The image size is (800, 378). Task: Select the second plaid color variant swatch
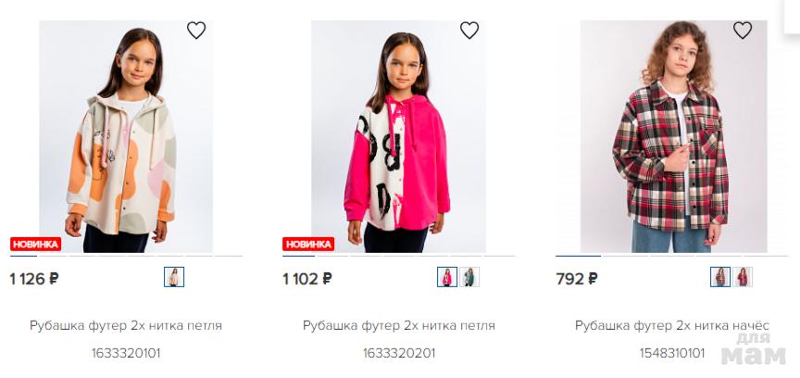coord(743,277)
